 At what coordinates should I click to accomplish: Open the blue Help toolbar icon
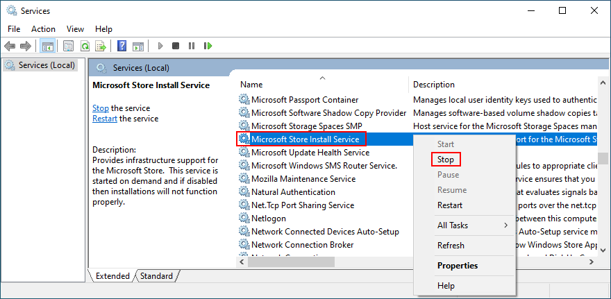click(x=122, y=46)
